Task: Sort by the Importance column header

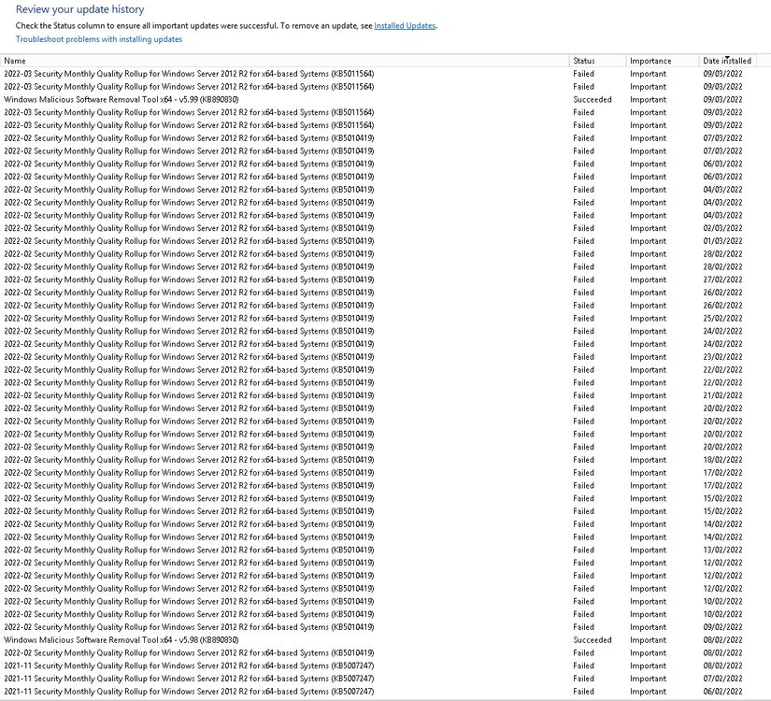Action: (x=663, y=61)
